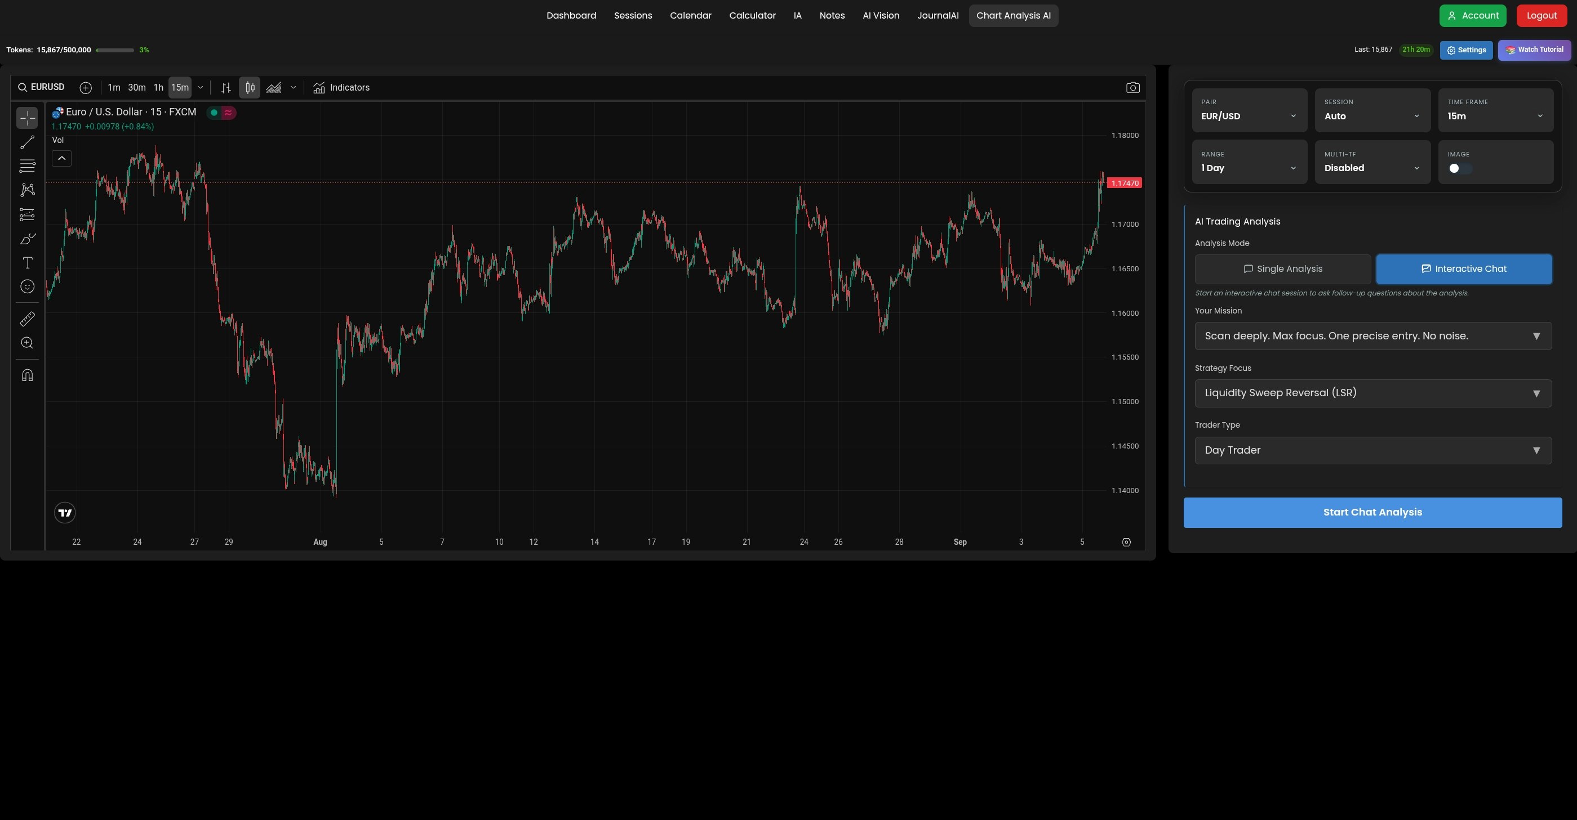
Task: Open the Strategy Focus dropdown
Action: [x=1372, y=393]
